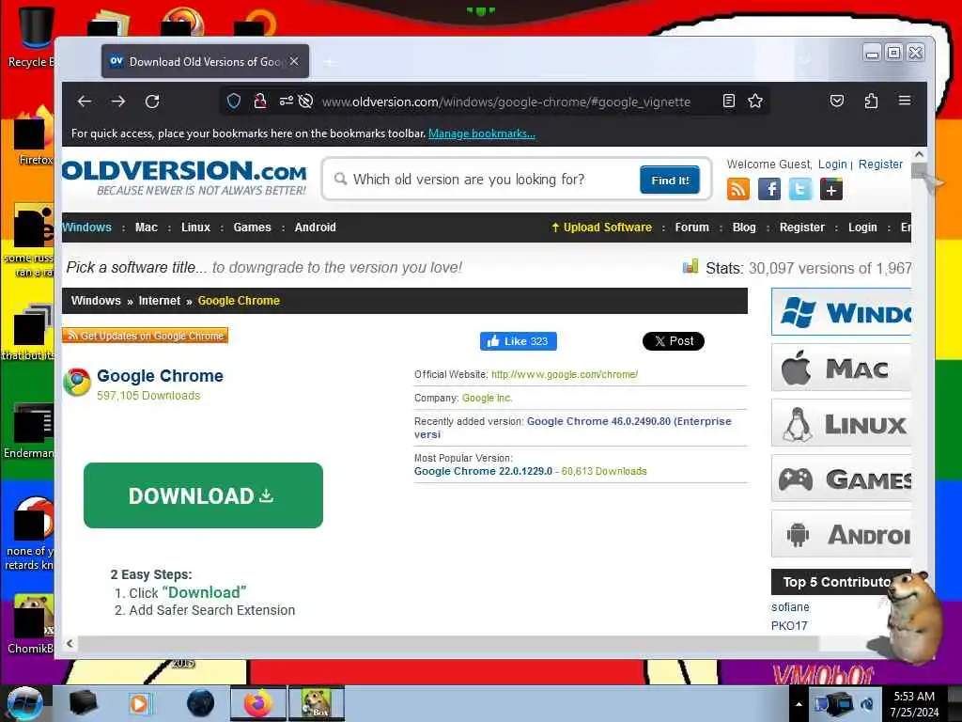962x722 pixels.
Task: Open Google Chrome 46.0.2490.80 version link
Action: pyautogui.click(x=572, y=428)
